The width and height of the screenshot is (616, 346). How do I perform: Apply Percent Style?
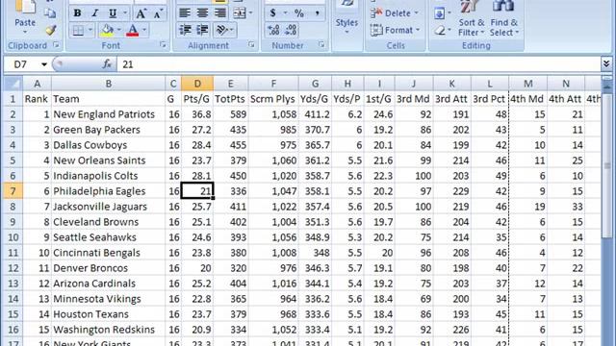[x=299, y=13]
